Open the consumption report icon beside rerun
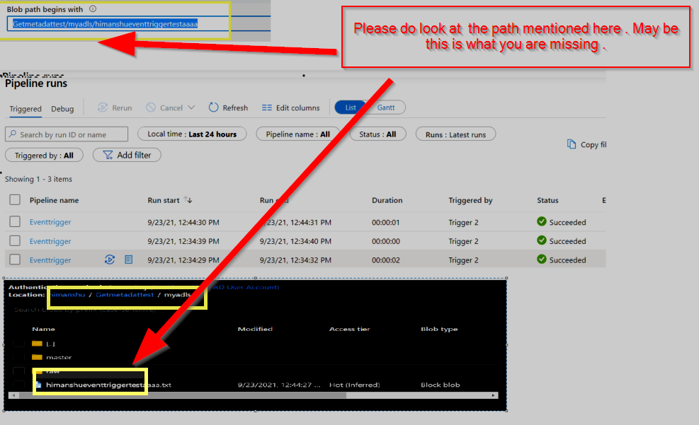The image size is (699, 425). coord(128,259)
